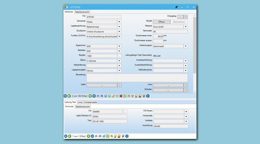Delete record using the red X icon
The image size is (260, 144).
point(121,96)
